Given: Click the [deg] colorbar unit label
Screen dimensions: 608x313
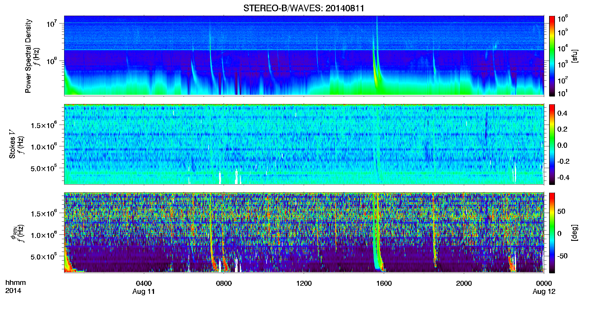Looking at the screenshot, I should click(x=575, y=233).
